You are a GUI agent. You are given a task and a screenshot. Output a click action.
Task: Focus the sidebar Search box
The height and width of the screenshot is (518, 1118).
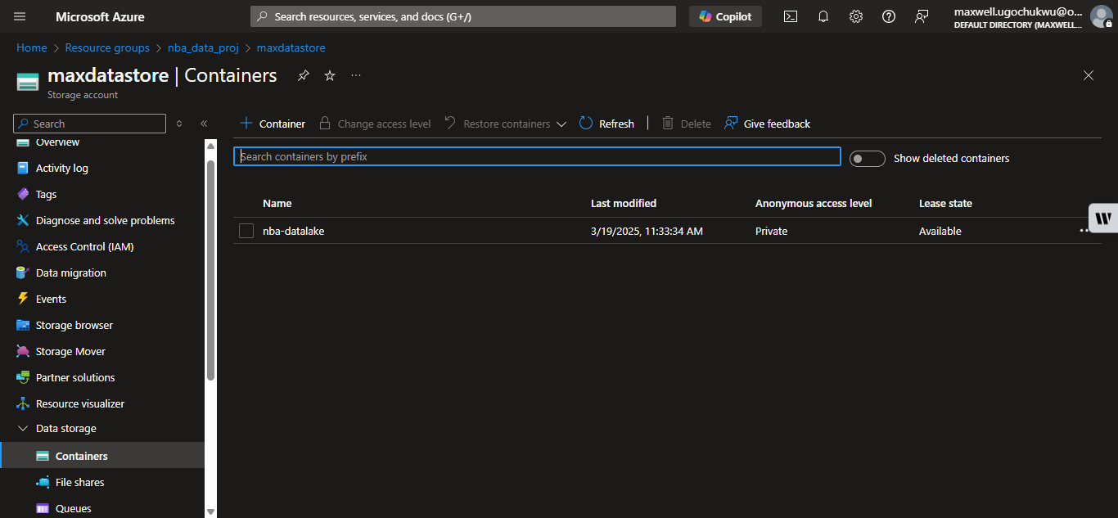click(90, 124)
